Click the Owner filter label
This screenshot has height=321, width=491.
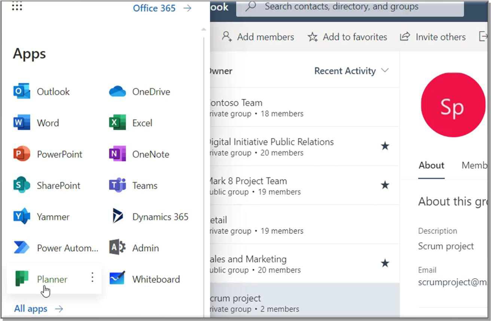pos(221,71)
